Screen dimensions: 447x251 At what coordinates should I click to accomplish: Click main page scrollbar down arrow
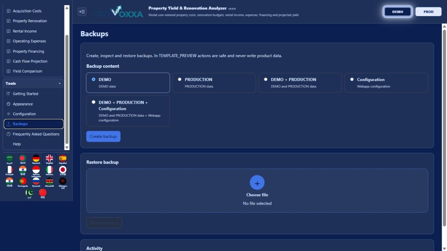[x=444, y=248]
